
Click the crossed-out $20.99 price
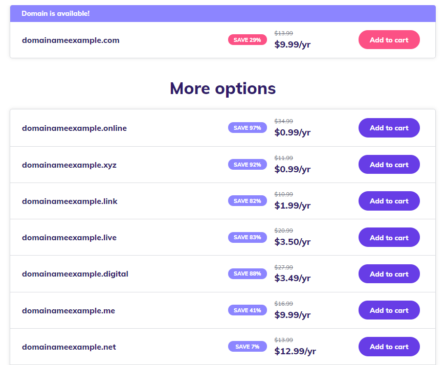(x=283, y=231)
